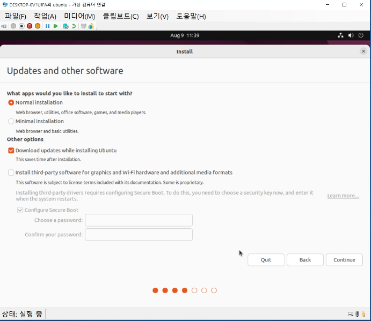Close the Install dialog with the X
The width and height of the screenshot is (371, 321).
[x=363, y=51]
